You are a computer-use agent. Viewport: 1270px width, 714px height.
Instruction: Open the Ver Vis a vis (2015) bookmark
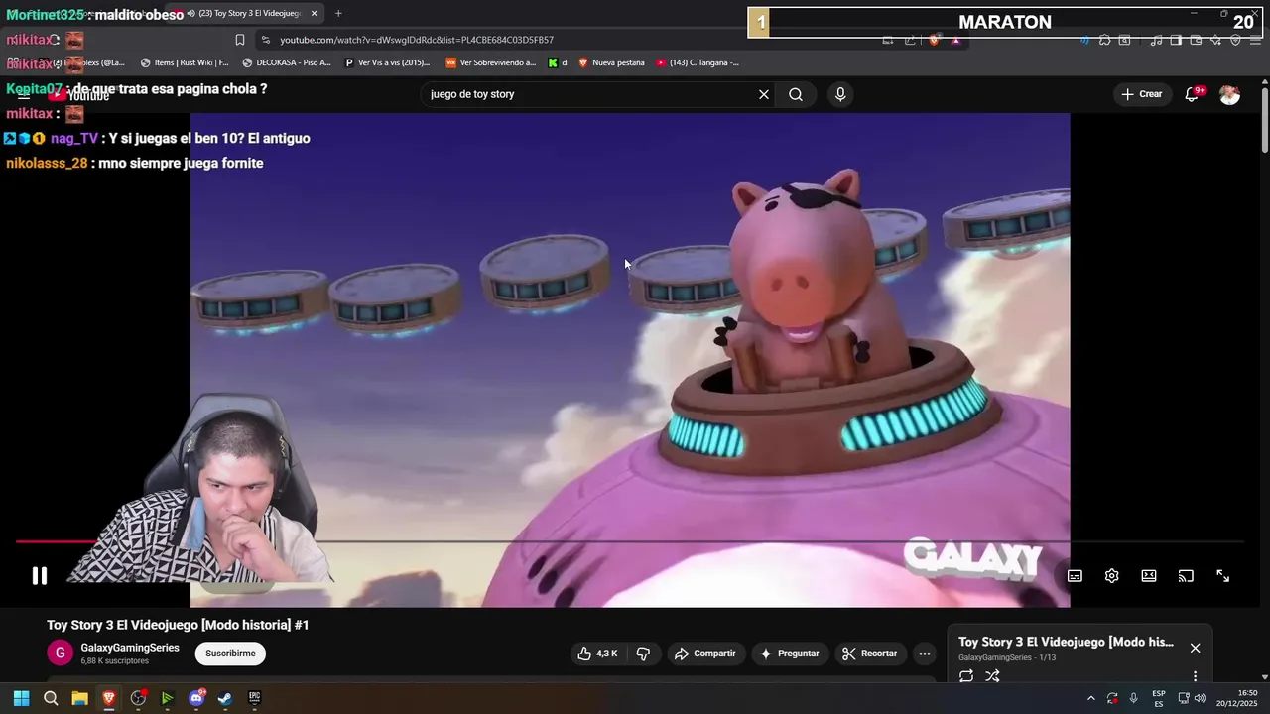tap(387, 62)
